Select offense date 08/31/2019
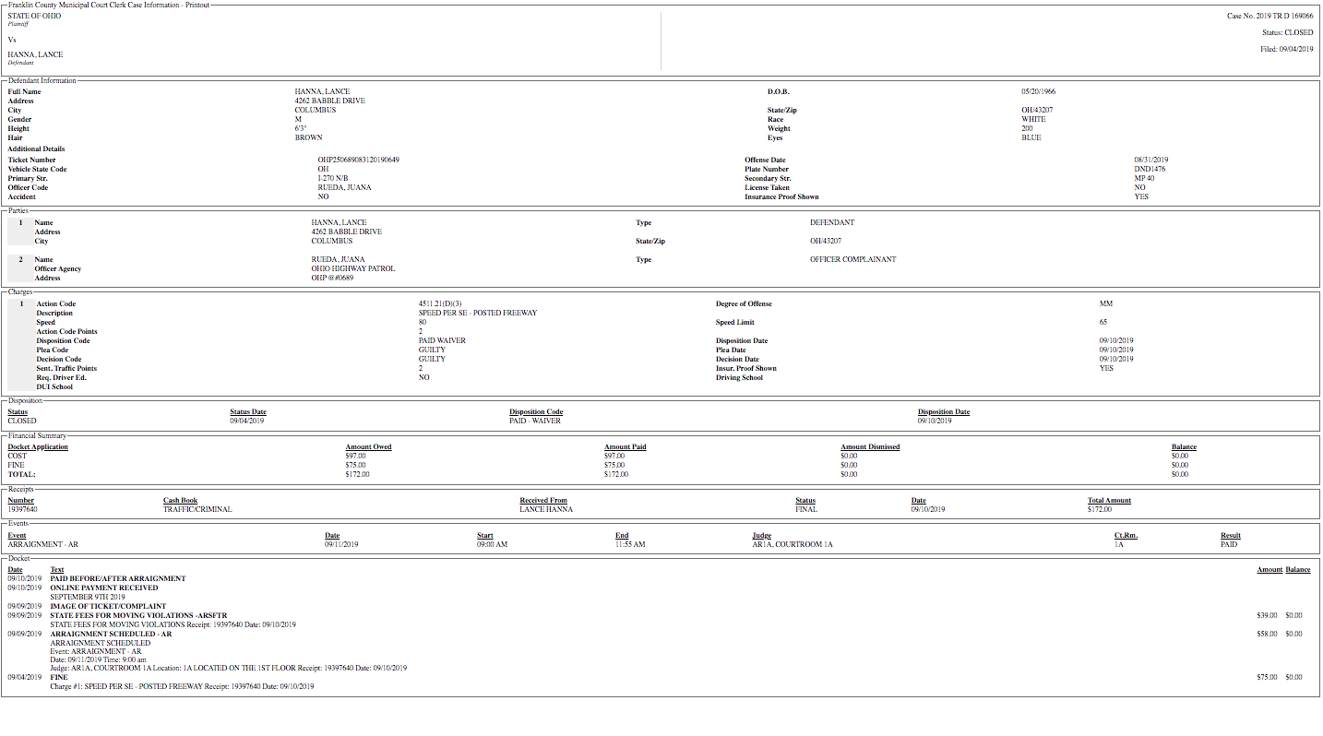This screenshot has height=736, width=1323. 1151,160
